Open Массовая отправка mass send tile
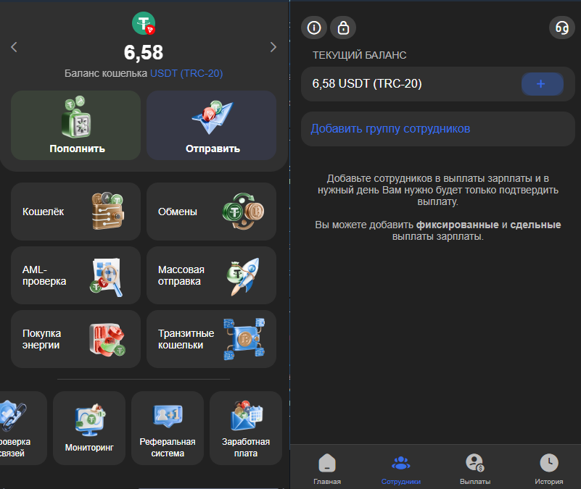 point(211,275)
